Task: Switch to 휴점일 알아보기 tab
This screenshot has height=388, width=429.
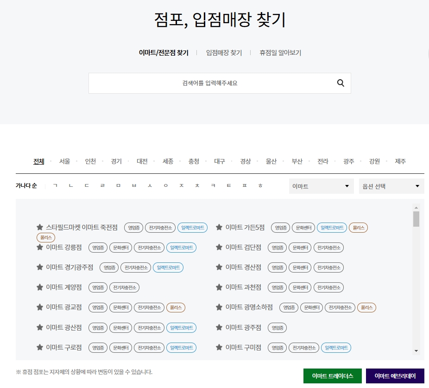Action: click(280, 52)
